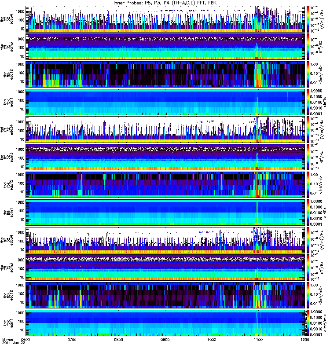Click the 0600 time axis label

[26, 339]
